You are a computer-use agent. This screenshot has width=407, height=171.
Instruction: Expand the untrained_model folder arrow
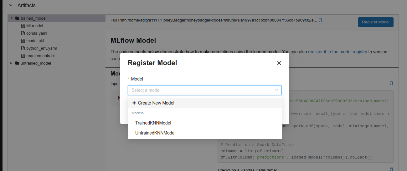12,63
